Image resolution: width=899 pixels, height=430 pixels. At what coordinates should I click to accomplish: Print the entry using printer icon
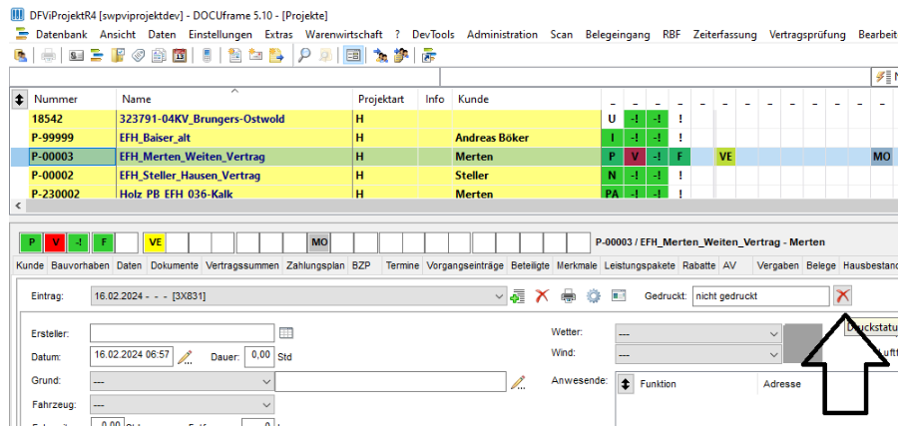pos(568,296)
